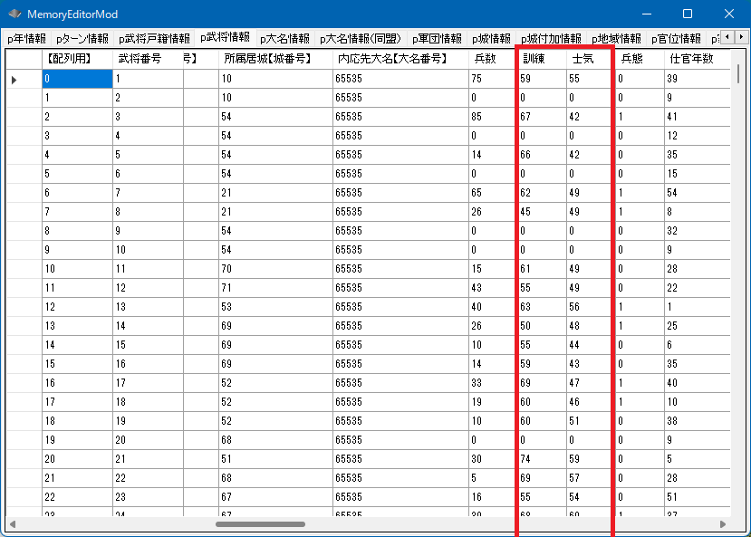751x537 pixels.
Task: Maximize the MemoryEditorMod window
Action: click(x=687, y=14)
